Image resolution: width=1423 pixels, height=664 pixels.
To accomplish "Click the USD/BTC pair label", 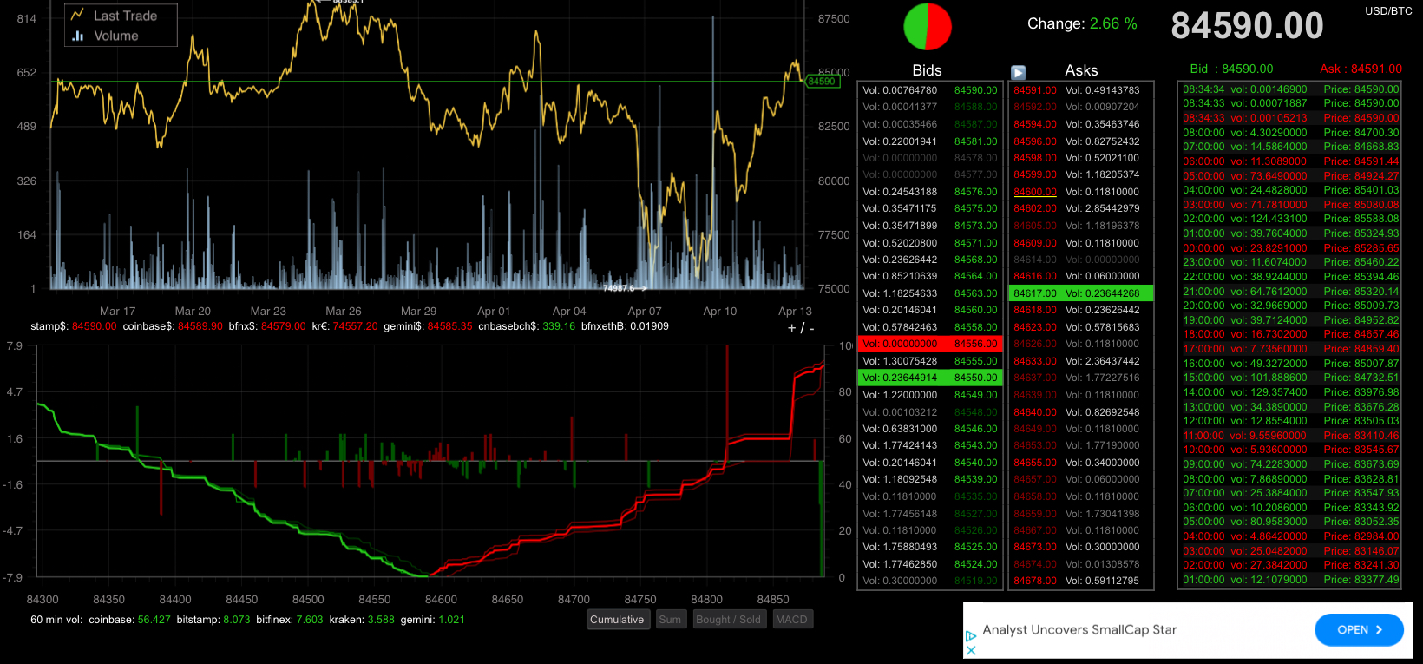I will pyautogui.click(x=1388, y=11).
